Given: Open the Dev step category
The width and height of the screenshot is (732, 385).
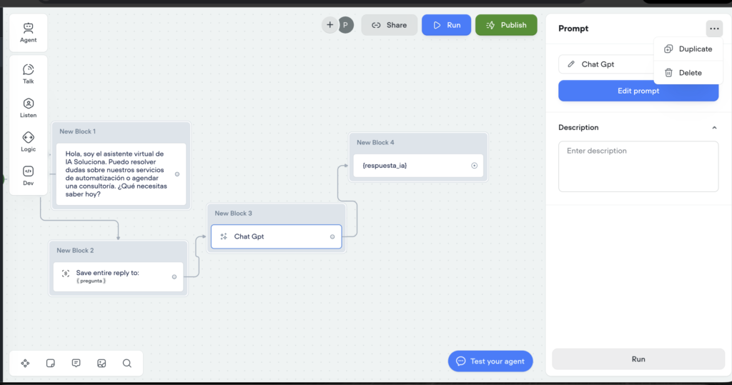Looking at the screenshot, I should [29, 175].
